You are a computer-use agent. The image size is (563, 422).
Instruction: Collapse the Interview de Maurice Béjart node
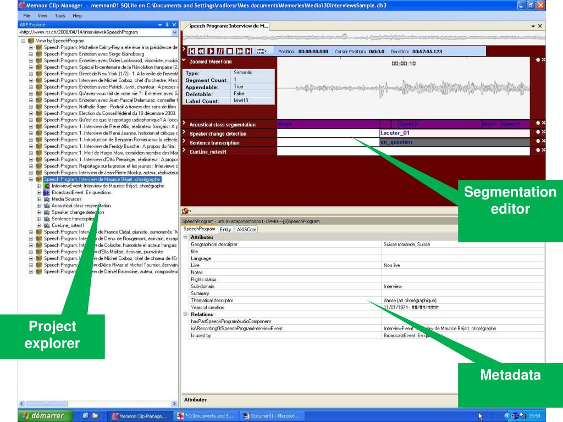31,179
